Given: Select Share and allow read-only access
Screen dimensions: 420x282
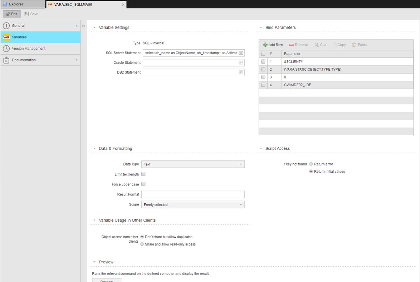Looking at the screenshot, I should (142, 244).
